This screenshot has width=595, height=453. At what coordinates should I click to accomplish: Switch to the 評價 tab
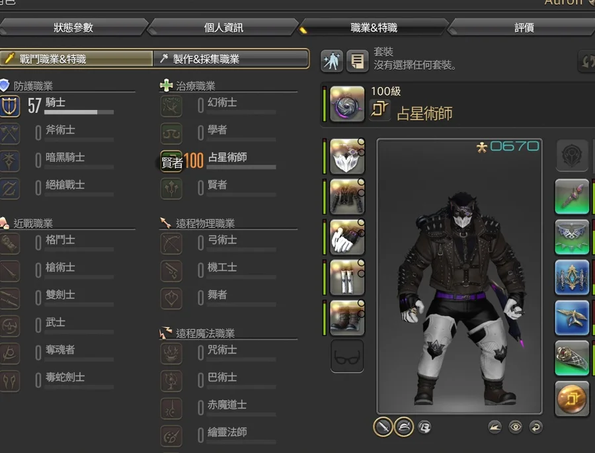tap(524, 27)
